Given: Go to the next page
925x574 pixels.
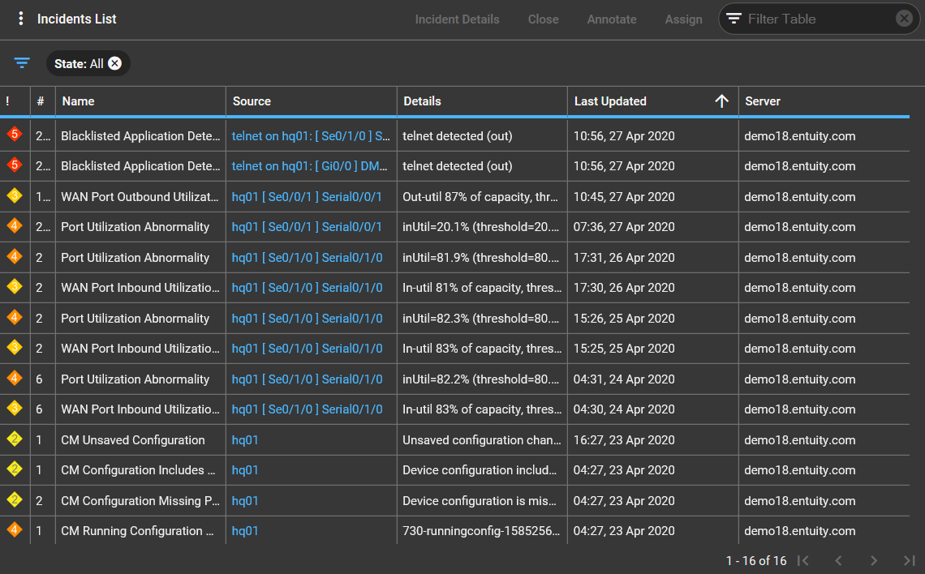Looking at the screenshot, I should point(874,560).
